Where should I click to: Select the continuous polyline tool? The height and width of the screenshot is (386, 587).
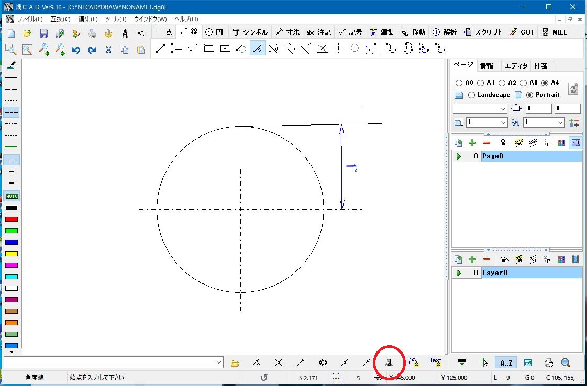(192, 48)
